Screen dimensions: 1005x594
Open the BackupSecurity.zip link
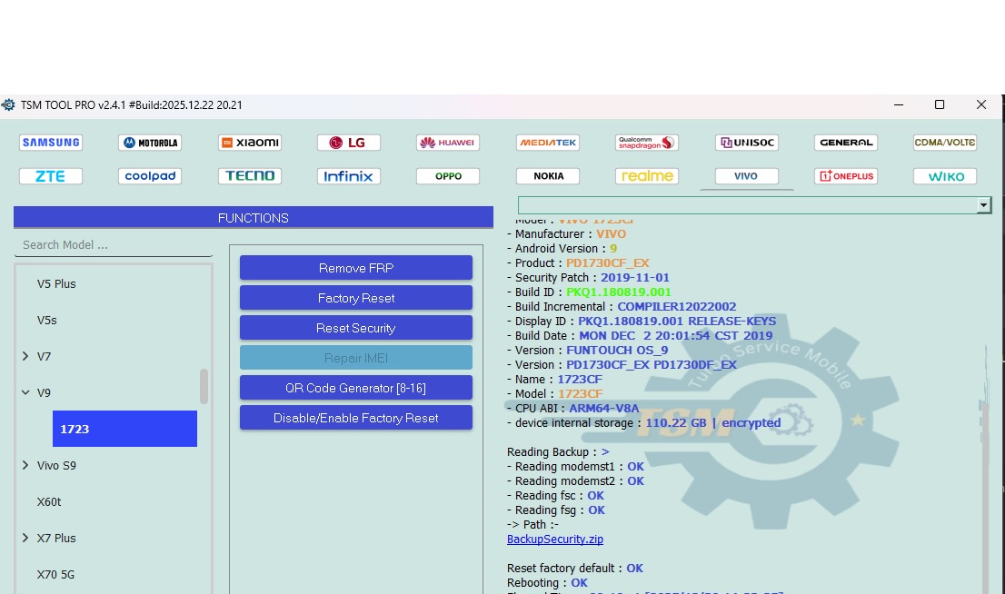554,540
